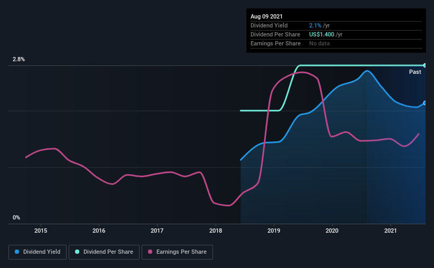
Task: Click the 2.8% y-axis label
Action: tap(19, 60)
